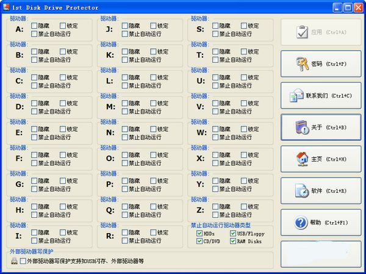Viewport: 366px width, 274px height.
Task: Check 隐藏 for drive V:
Action: click(215, 103)
